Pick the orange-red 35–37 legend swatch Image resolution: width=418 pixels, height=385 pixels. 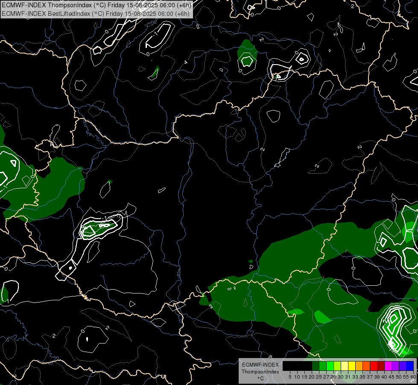click(x=366, y=366)
